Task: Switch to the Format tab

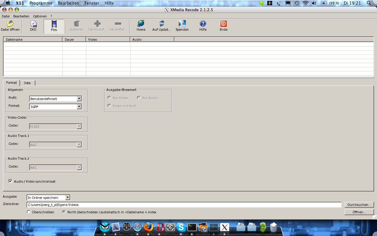Action: [11, 83]
